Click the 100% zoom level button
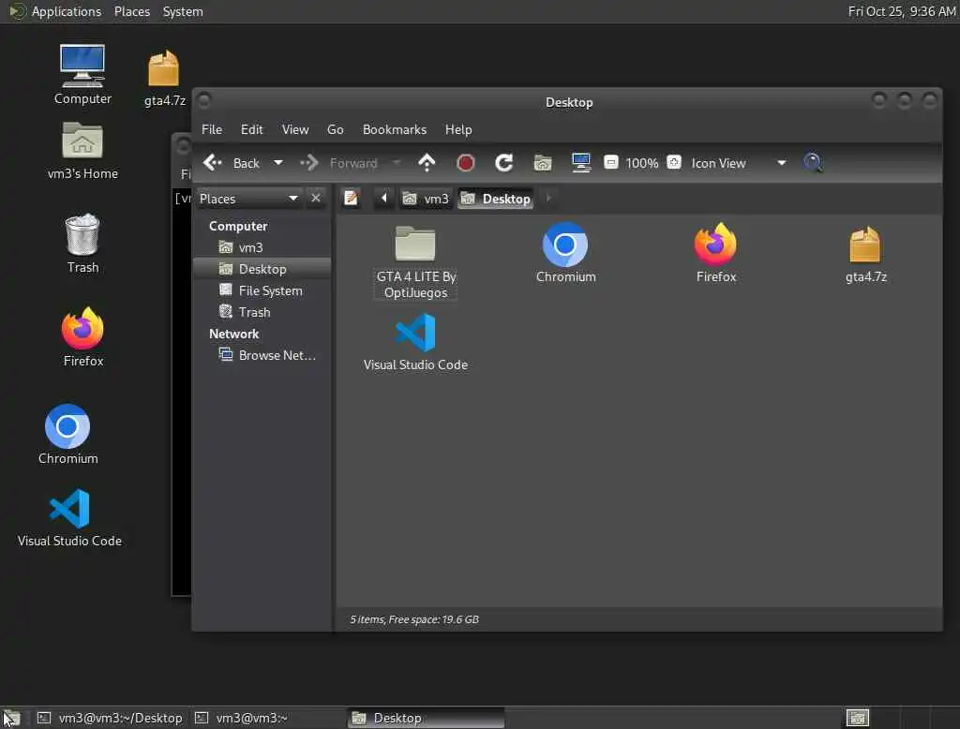 pyautogui.click(x=641, y=163)
